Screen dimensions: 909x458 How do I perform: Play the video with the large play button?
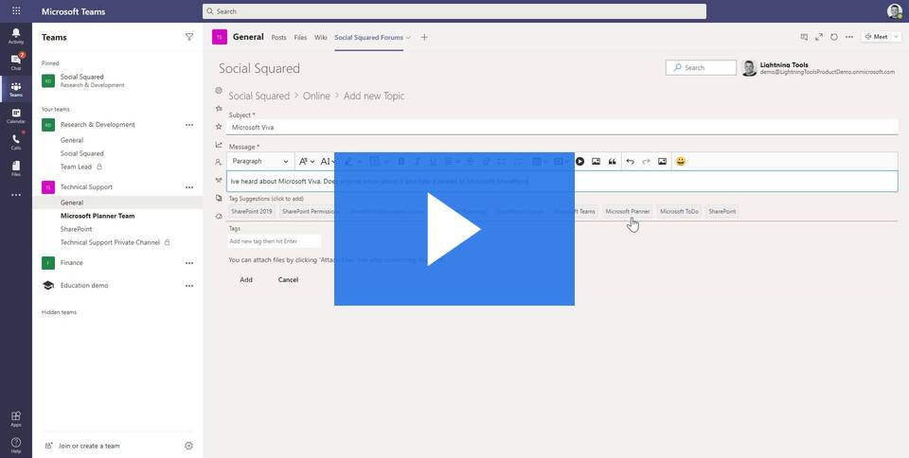pos(454,229)
